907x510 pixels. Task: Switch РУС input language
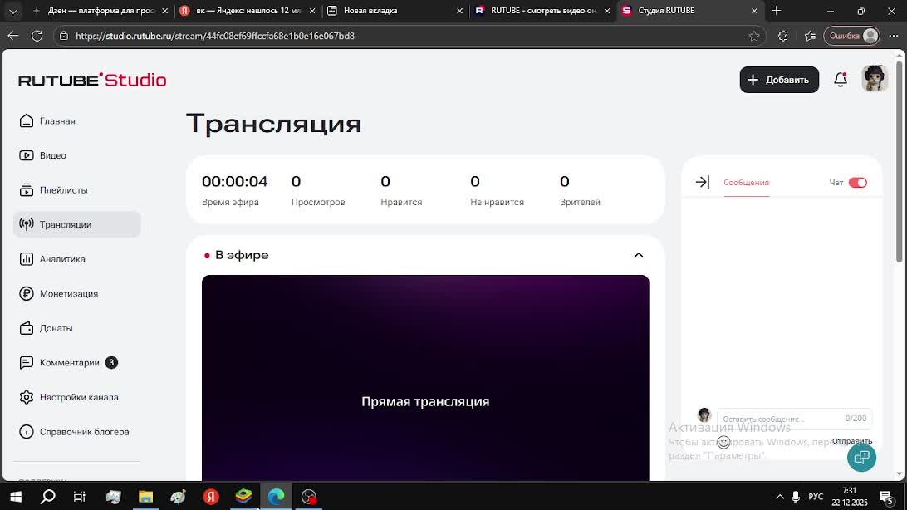(x=816, y=497)
